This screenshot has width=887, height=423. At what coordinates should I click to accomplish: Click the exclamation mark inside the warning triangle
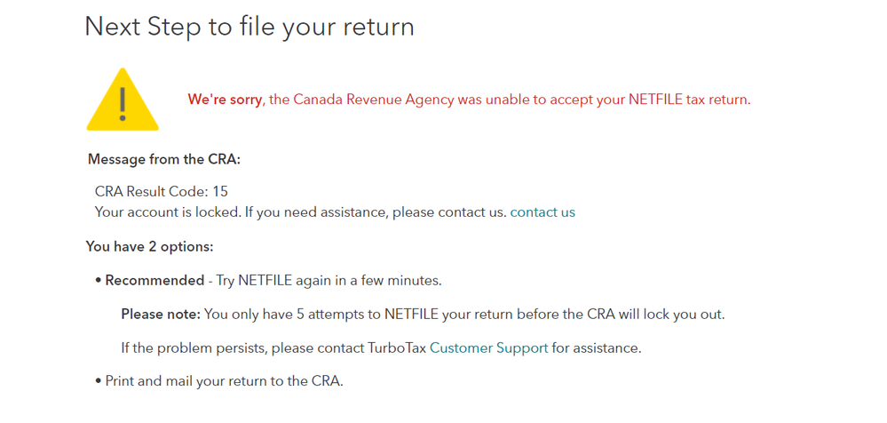(x=123, y=103)
